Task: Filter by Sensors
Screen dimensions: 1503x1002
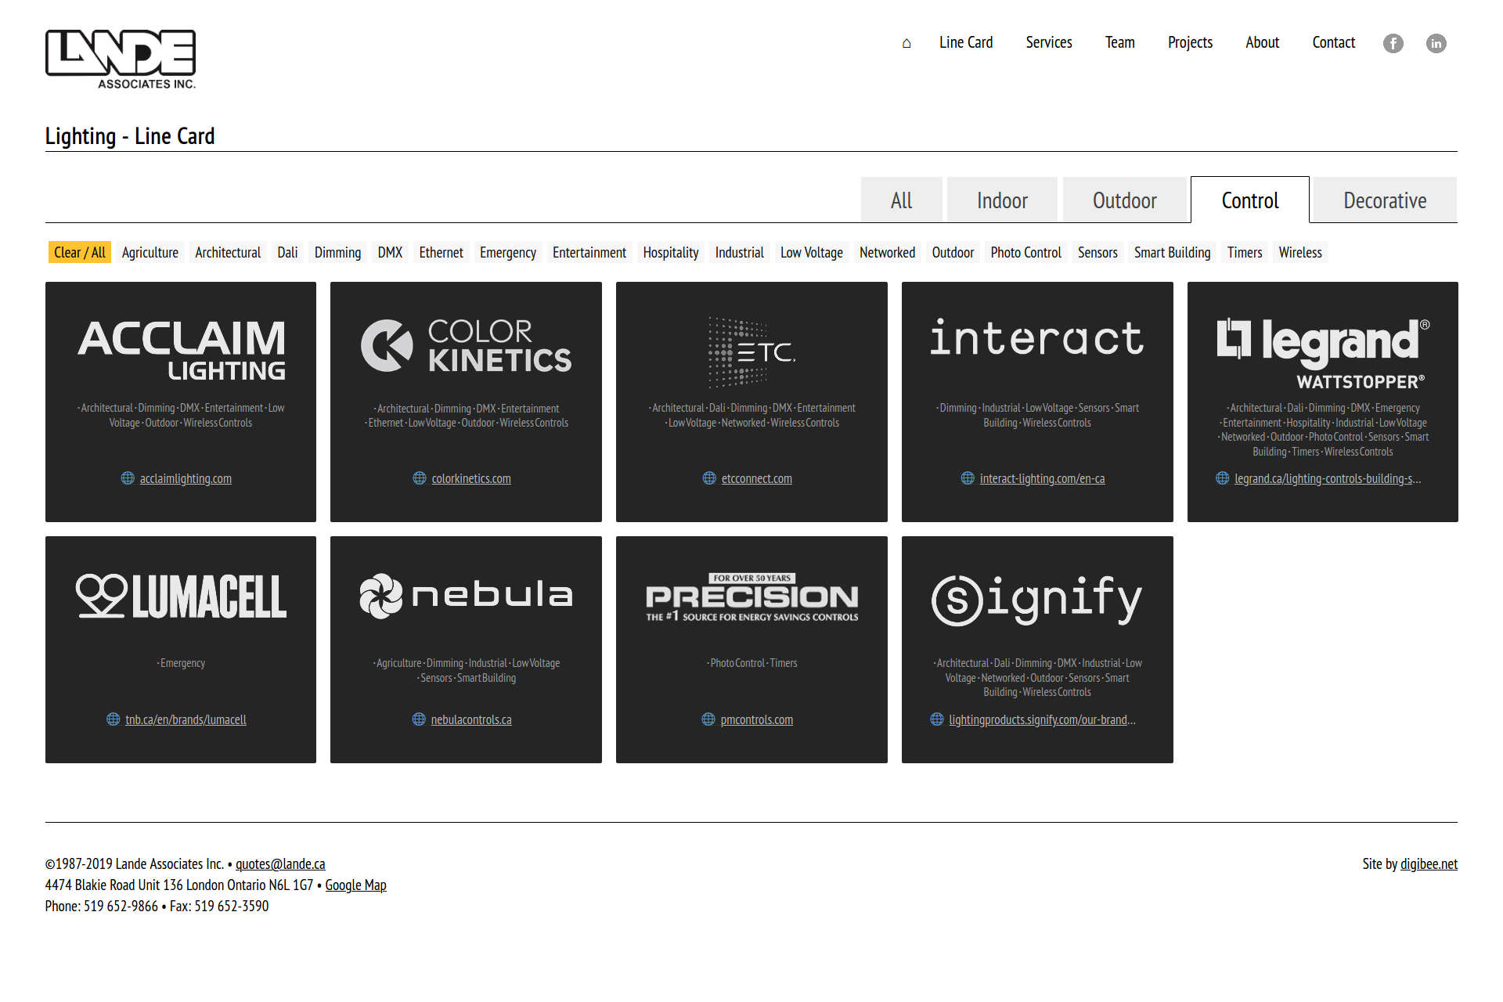Action: (x=1098, y=252)
